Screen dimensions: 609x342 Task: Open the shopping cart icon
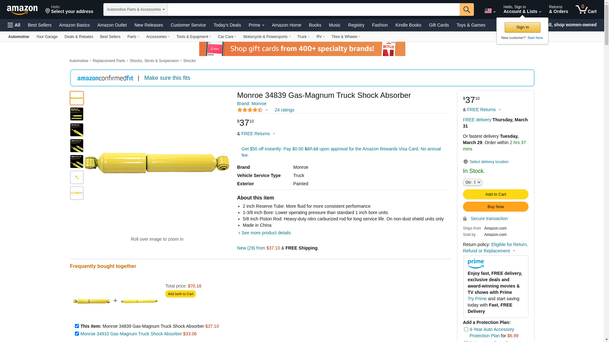tap(586, 9)
